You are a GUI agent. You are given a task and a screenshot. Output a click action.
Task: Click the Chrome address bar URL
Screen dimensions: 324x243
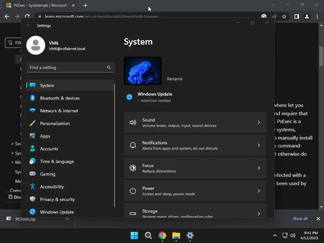pos(102,16)
